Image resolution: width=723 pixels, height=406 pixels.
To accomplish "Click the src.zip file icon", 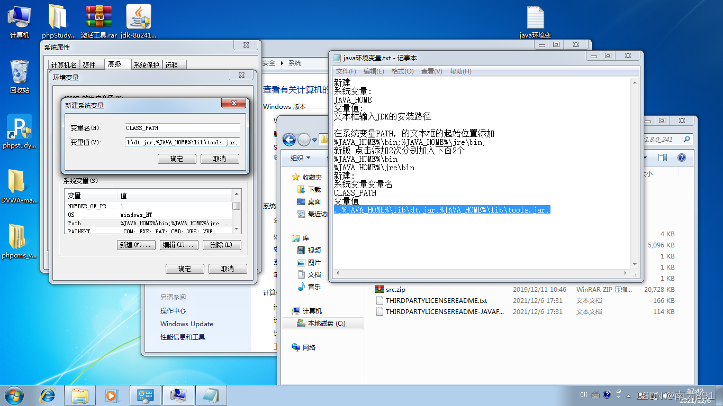I will point(379,289).
